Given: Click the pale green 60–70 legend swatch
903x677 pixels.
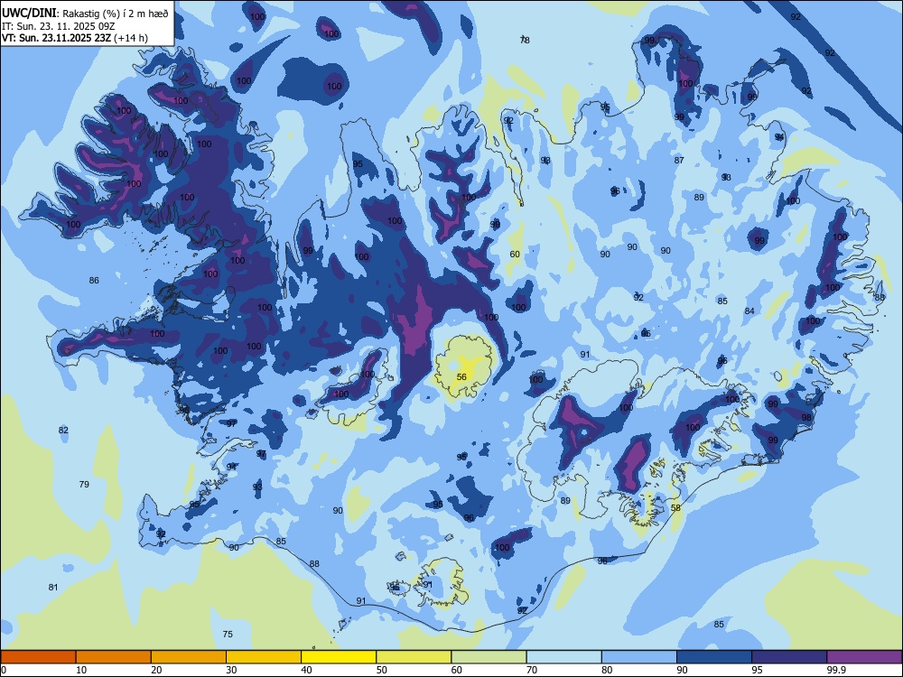Looking at the screenshot, I should click(x=489, y=657).
